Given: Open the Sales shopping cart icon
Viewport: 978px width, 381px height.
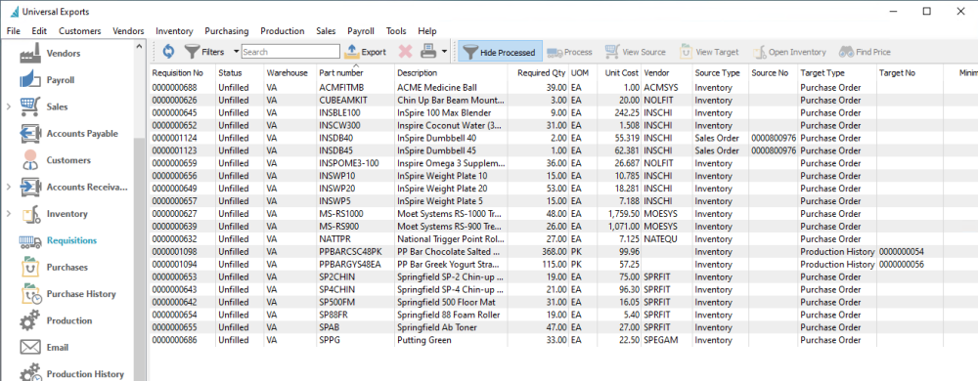Looking at the screenshot, I should click(x=30, y=107).
